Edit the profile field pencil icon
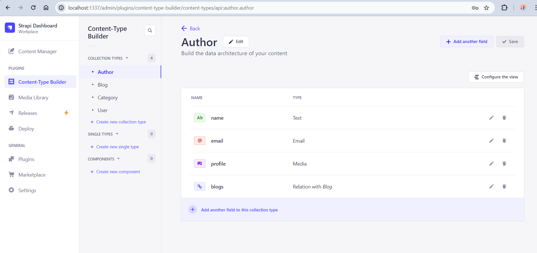537x253 pixels. tap(491, 164)
